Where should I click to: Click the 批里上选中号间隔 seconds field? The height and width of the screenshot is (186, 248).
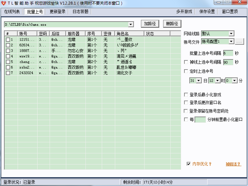tap(228, 53)
